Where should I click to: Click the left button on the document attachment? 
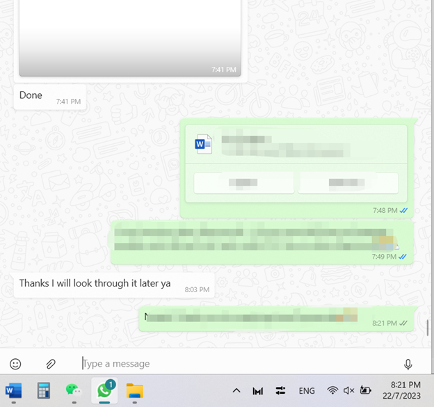pos(243,183)
